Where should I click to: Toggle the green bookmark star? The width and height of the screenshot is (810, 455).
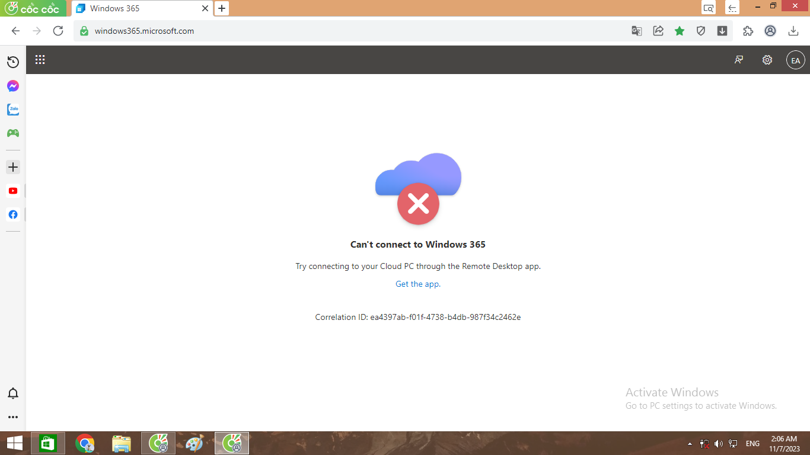tap(680, 31)
